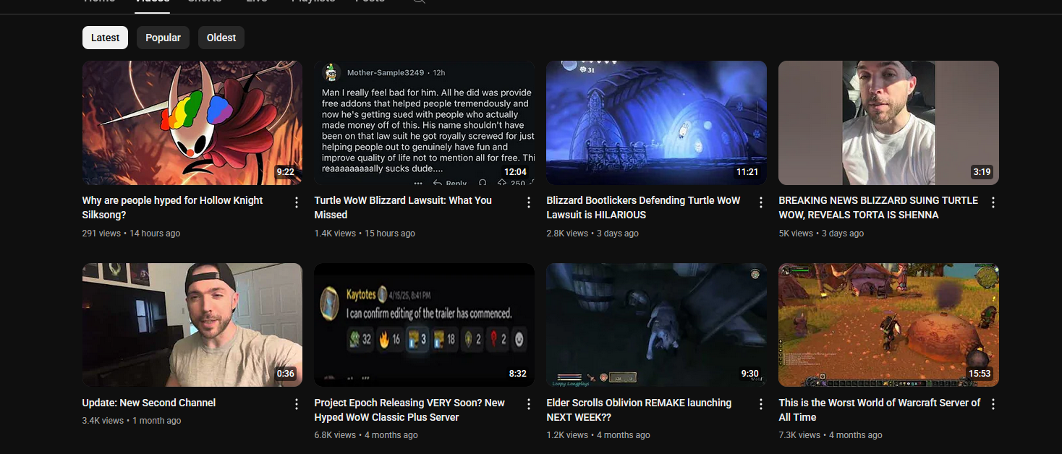Open options for BREAKING NEWS BLIZZARD SUING video

click(993, 202)
